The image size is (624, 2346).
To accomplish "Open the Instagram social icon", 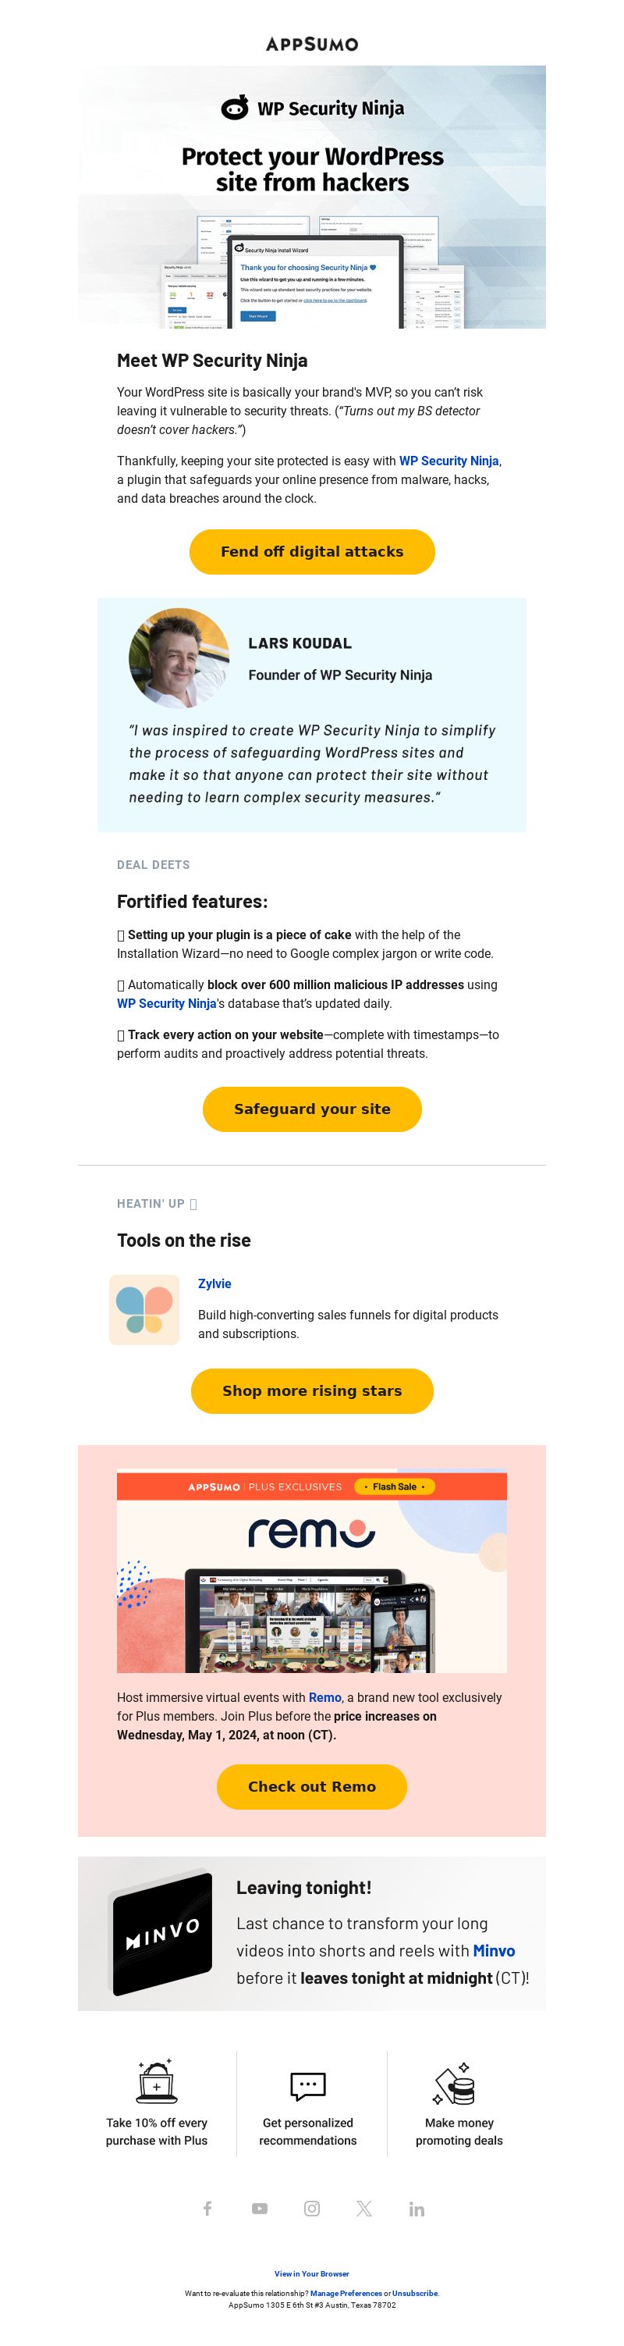I will click(x=312, y=2208).
